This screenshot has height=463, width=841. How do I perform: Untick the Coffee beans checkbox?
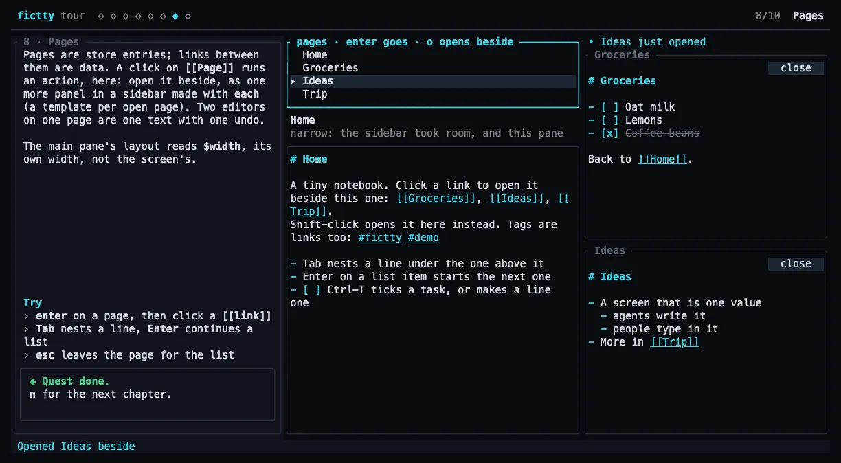(x=609, y=133)
